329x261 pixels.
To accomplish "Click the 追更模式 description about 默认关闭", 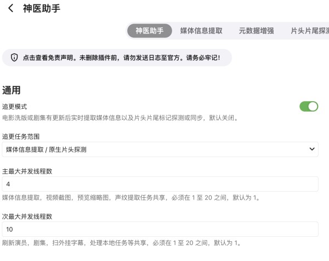I will [x=120, y=118].
